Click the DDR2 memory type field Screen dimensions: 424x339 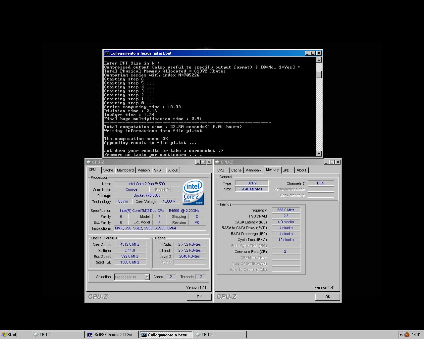tap(252, 183)
